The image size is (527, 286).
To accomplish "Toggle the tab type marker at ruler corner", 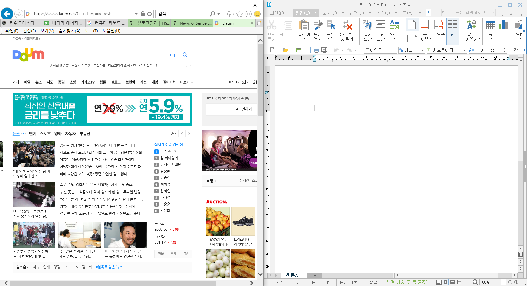I will (268, 58).
